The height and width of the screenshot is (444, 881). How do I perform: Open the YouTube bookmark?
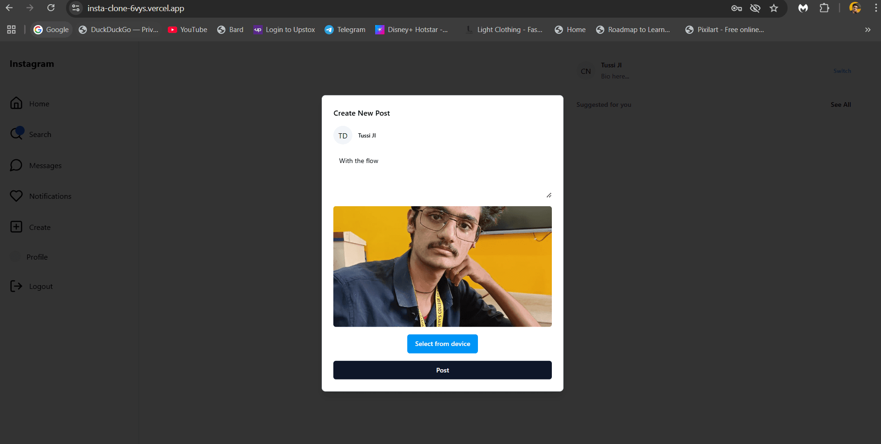[188, 30]
